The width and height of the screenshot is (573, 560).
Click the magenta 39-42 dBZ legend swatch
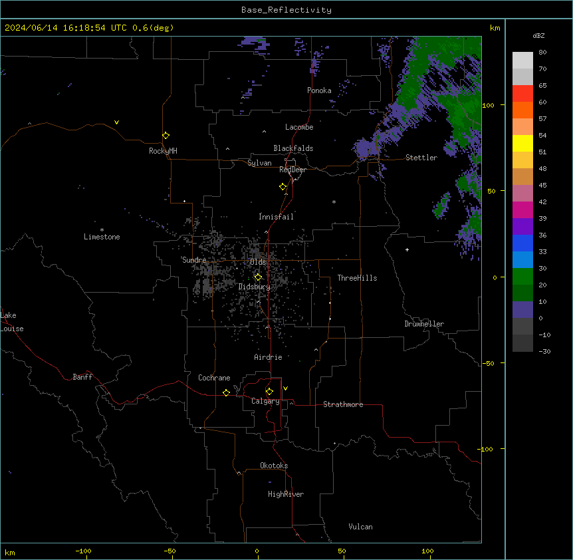[x=522, y=210]
